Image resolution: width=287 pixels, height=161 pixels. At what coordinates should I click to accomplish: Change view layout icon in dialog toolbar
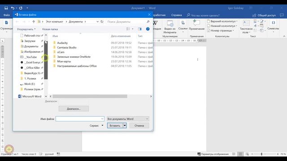click(128, 29)
